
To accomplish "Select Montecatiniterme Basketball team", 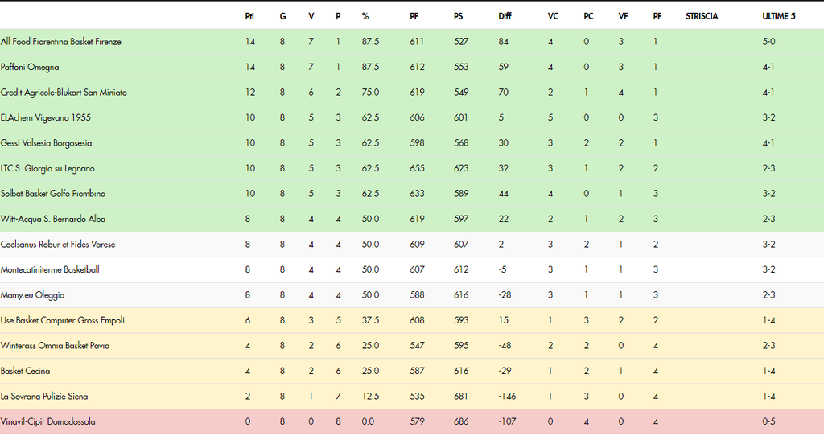I will tap(50, 269).
